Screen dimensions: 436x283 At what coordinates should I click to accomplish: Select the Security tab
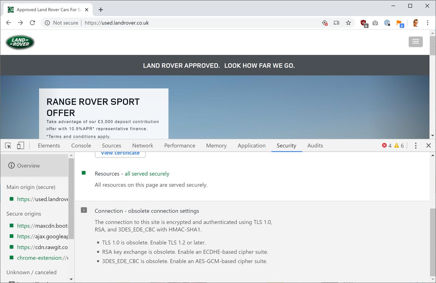point(287,146)
